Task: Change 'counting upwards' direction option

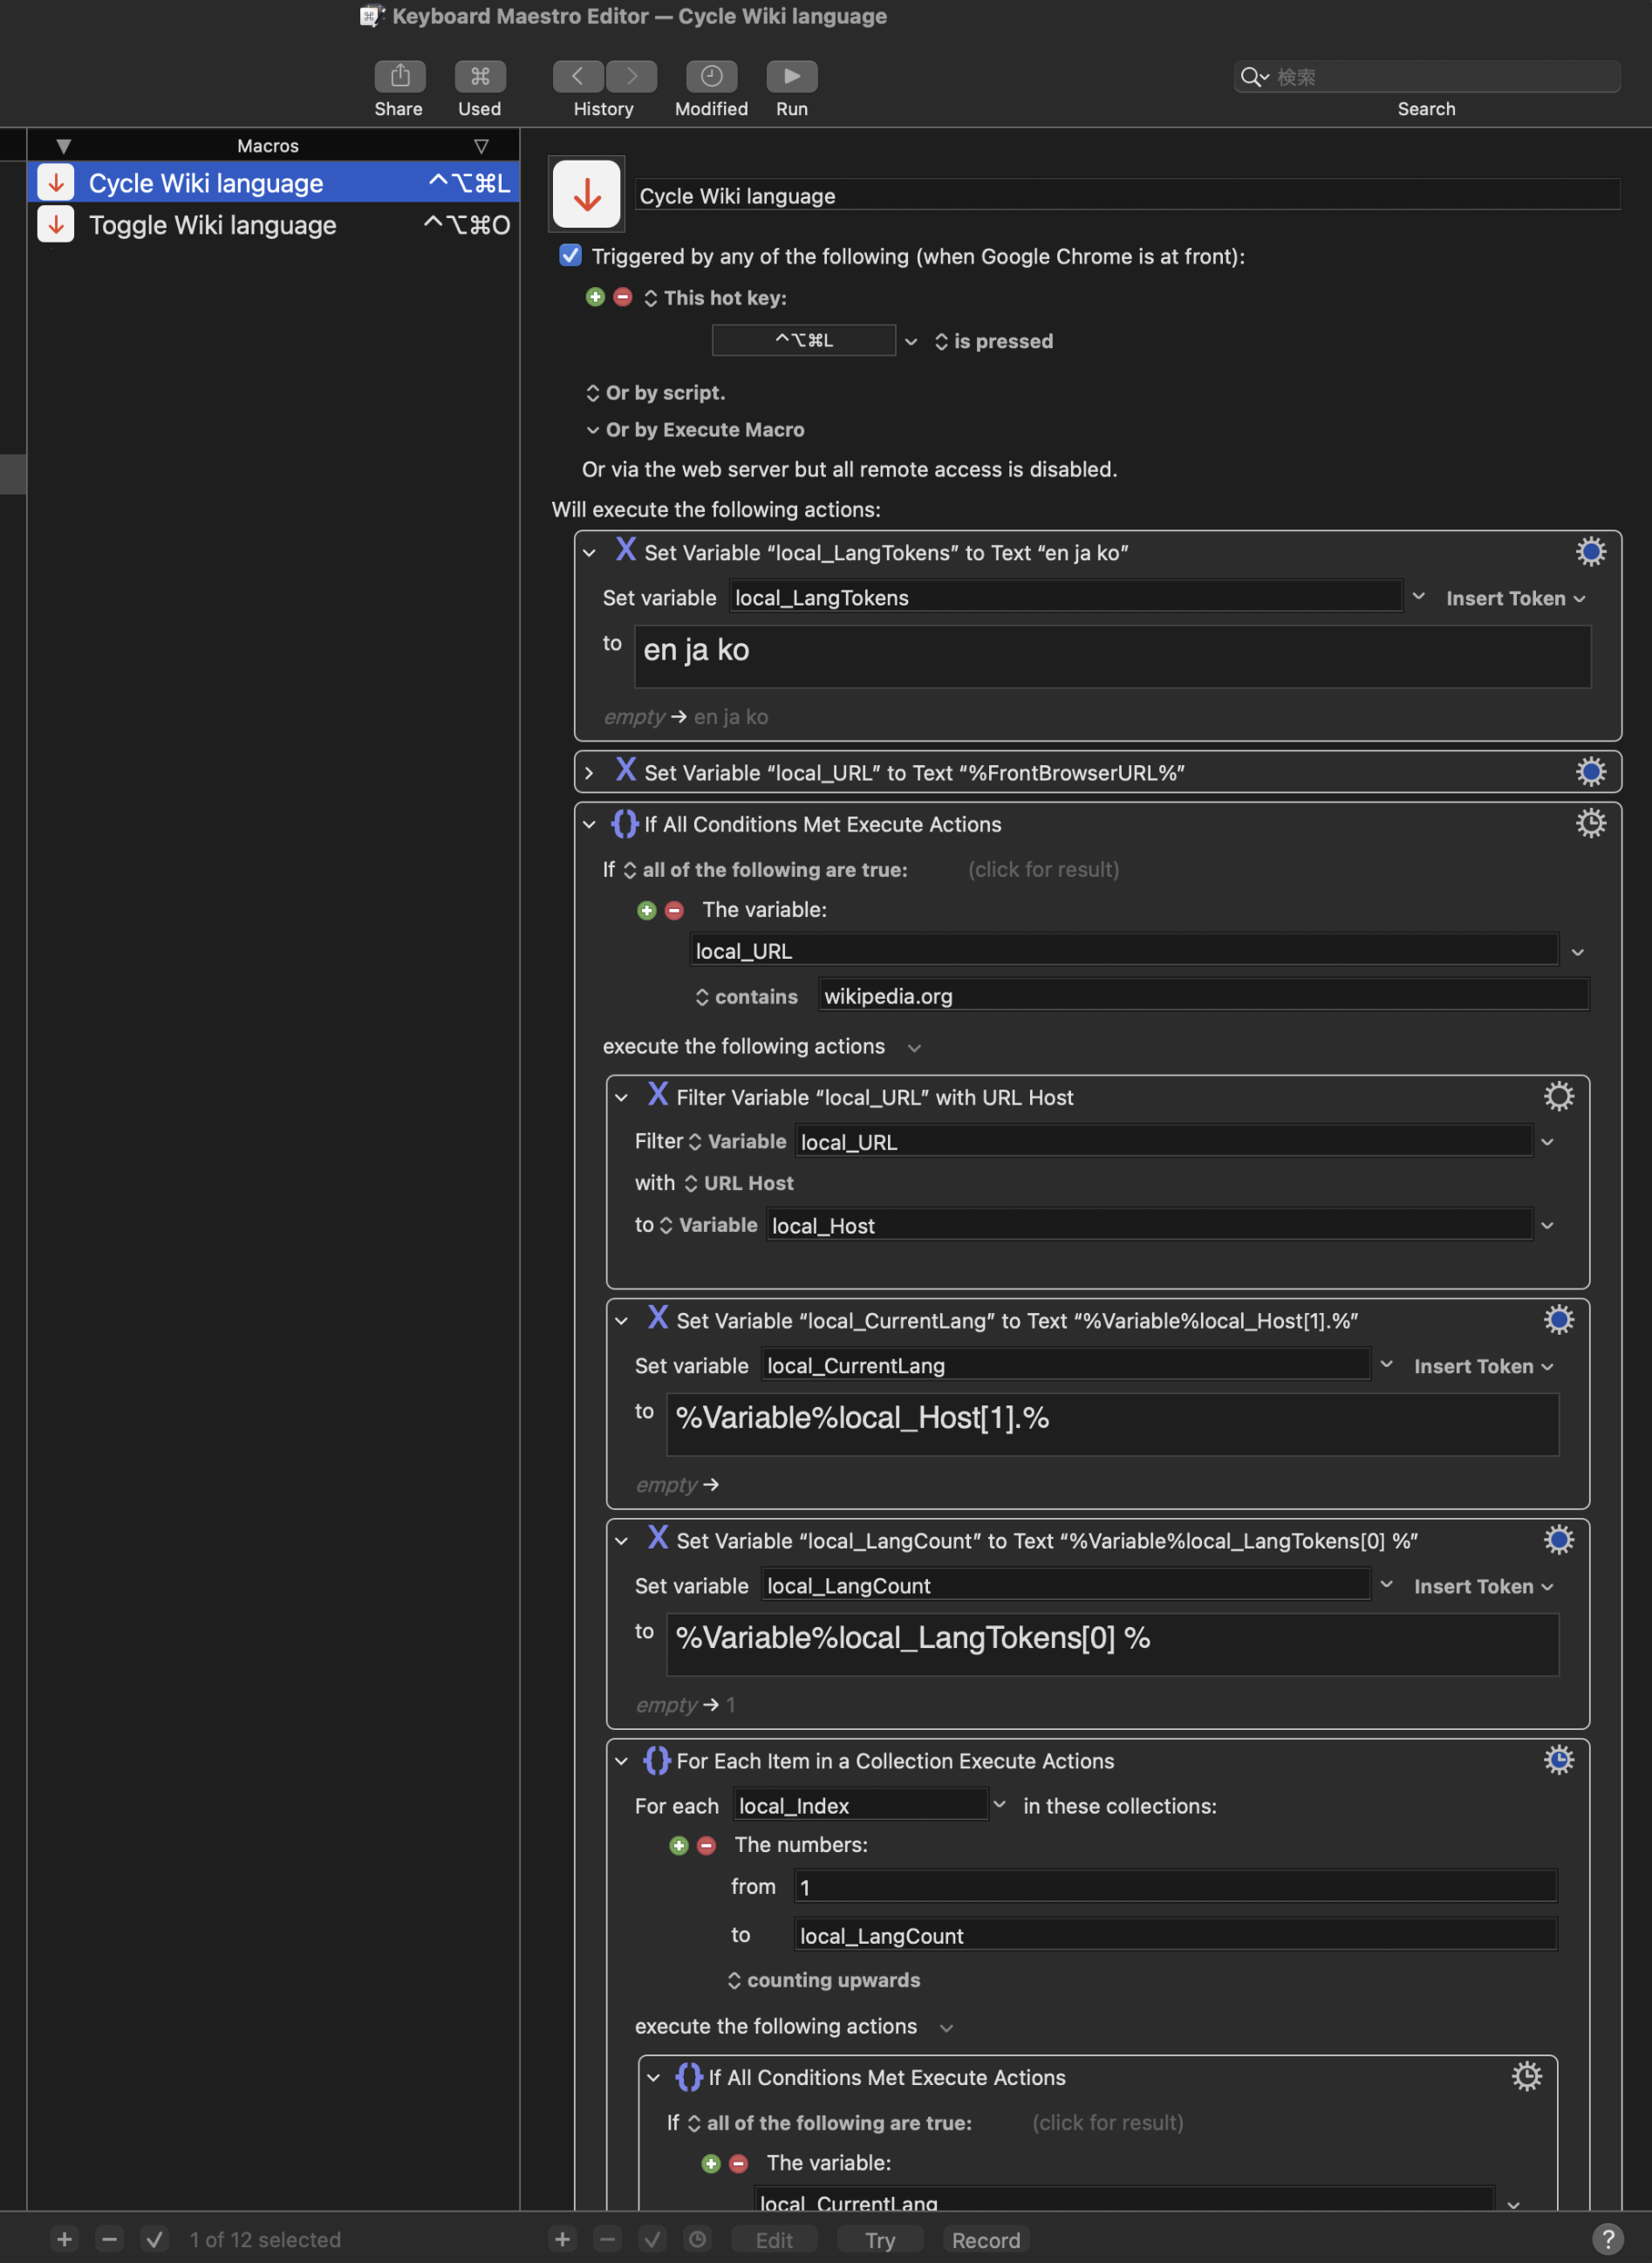Action: tap(823, 1980)
